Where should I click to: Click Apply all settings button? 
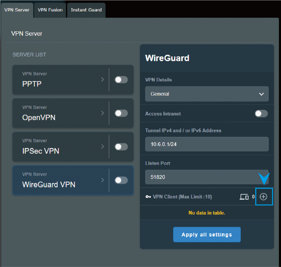pos(207,234)
